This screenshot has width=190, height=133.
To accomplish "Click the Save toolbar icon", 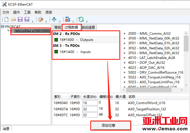I will (x=20, y=19).
